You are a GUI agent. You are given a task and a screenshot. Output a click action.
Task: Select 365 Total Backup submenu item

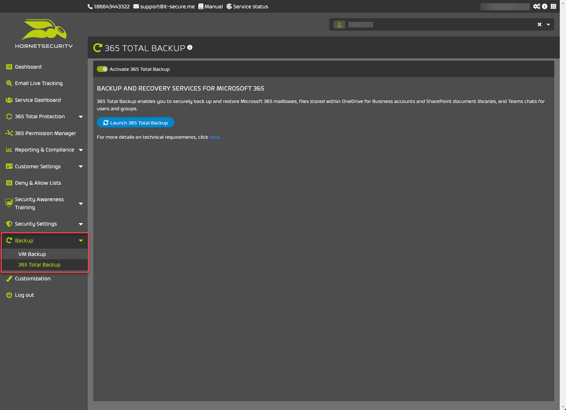coord(39,265)
